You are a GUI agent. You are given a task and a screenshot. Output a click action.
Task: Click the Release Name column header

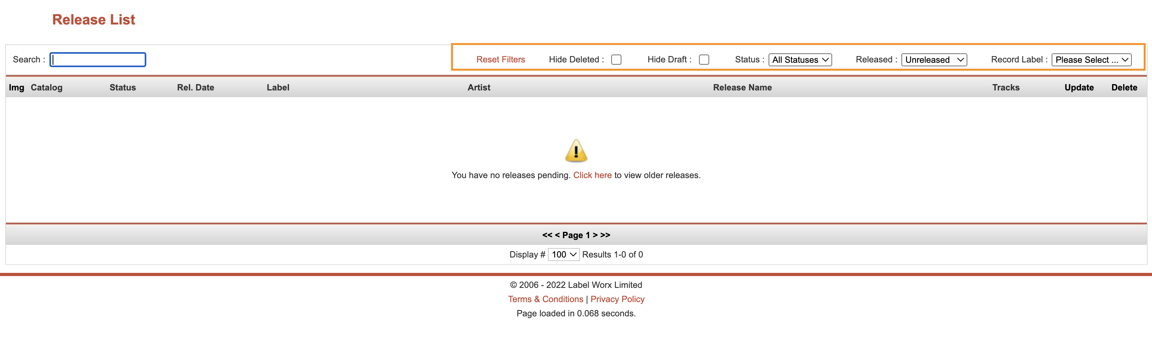(742, 88)
